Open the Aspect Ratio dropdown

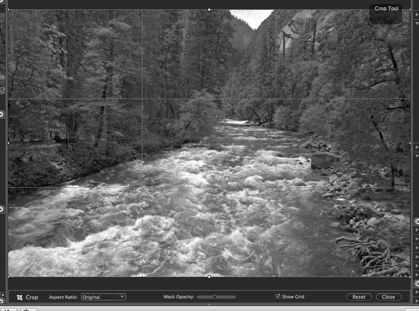coord(103,297)
